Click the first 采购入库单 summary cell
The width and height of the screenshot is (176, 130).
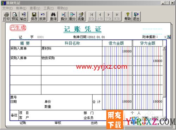coord(25,51)
